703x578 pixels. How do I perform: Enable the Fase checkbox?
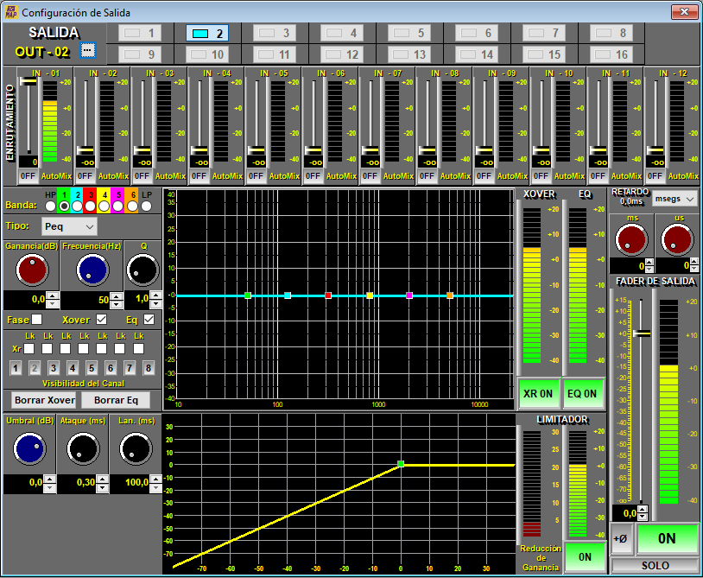(37, 320)
